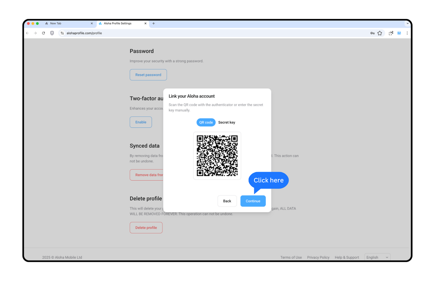435x281 pixels.
Task: Click the browser back arrow icon
Action: [27, 33]
